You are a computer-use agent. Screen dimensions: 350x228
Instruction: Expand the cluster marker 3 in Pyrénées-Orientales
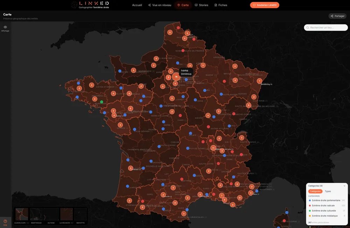coord(183,214)
